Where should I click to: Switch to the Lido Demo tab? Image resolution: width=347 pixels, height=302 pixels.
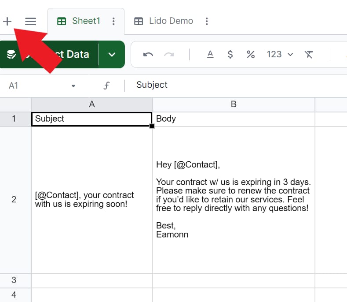pyautogui.click(x=171, y=21)
